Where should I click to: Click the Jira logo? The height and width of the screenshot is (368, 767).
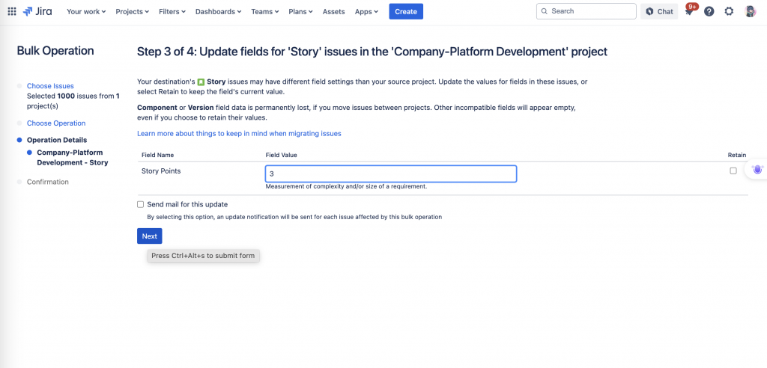(37, 11)
